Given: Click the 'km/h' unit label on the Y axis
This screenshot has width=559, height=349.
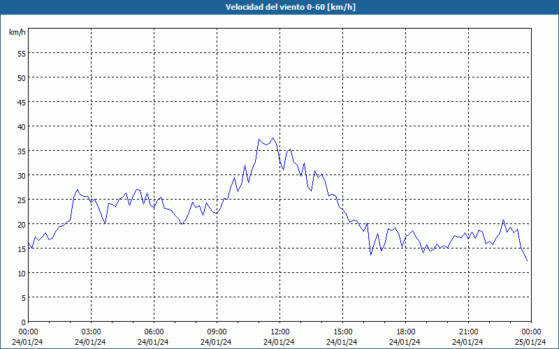Looking at the screenshot, I should pyautogui.click(x=17, y=32).
